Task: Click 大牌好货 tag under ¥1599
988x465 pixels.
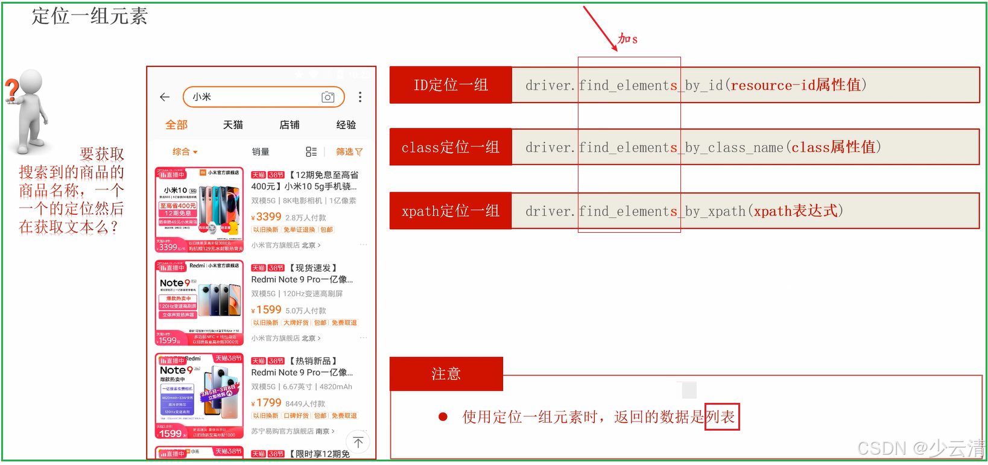Action: (x=296, y=323)
